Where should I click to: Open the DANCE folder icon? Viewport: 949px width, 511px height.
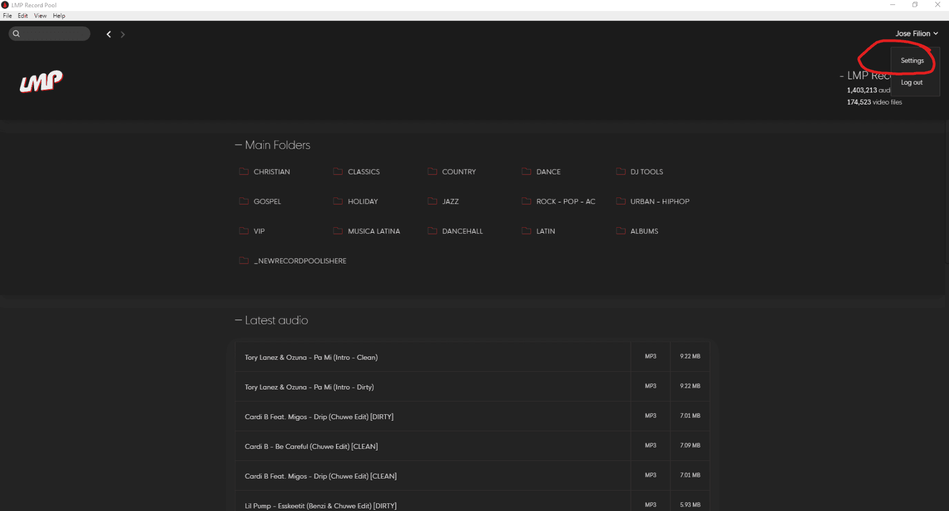(x=527, y=172)
